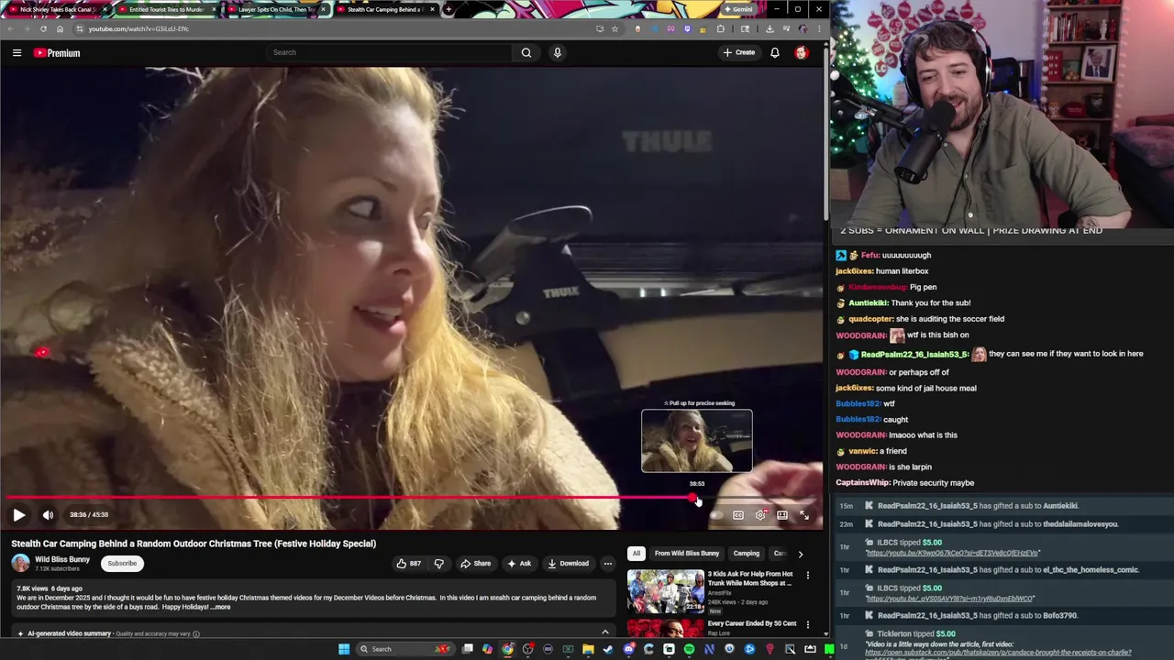The height and width of the screenshot is (660, 1174).
Task: Bookmark this page with the star icon
Action: (x=615, y=28)
